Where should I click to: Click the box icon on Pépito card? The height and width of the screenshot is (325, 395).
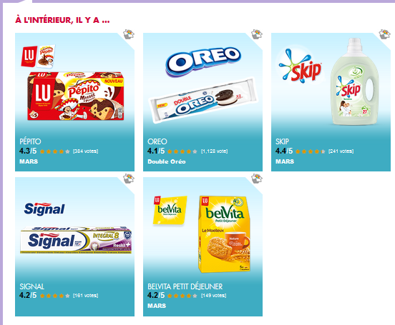(129, 34)
